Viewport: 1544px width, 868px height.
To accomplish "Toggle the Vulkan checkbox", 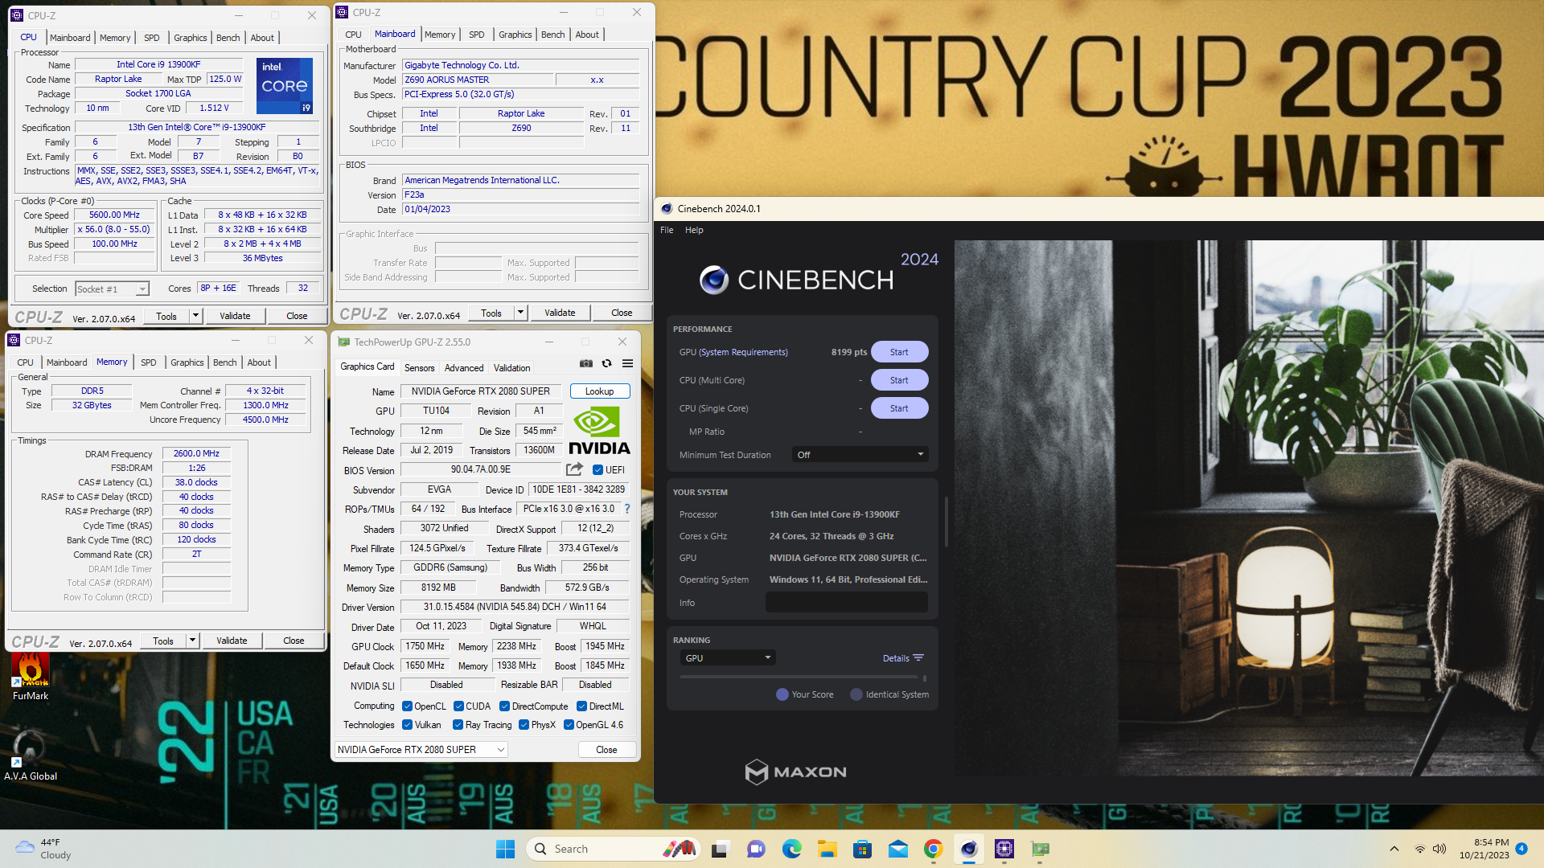I will click(408, 725).
